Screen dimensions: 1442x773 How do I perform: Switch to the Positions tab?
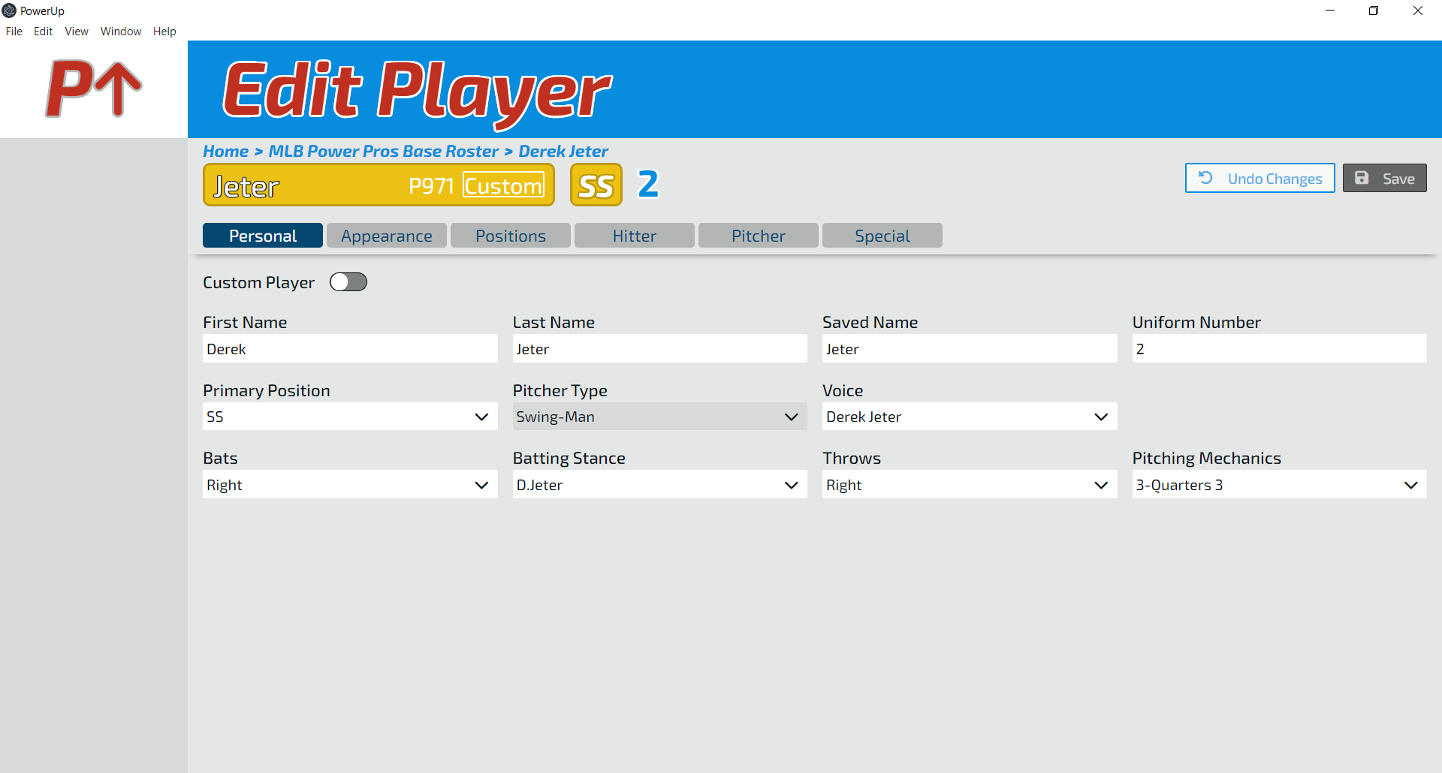click(x=511, y=236)
